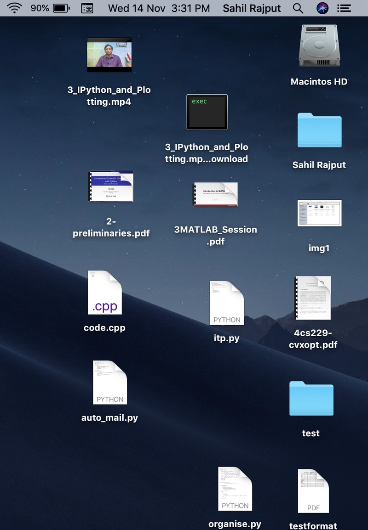Click the date and time in menu bar
Viewport: 368px width, 530px height.
159,8
